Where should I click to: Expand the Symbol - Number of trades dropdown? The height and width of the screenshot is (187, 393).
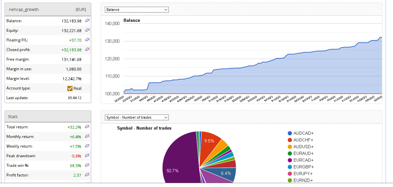[x=137, y=117]
